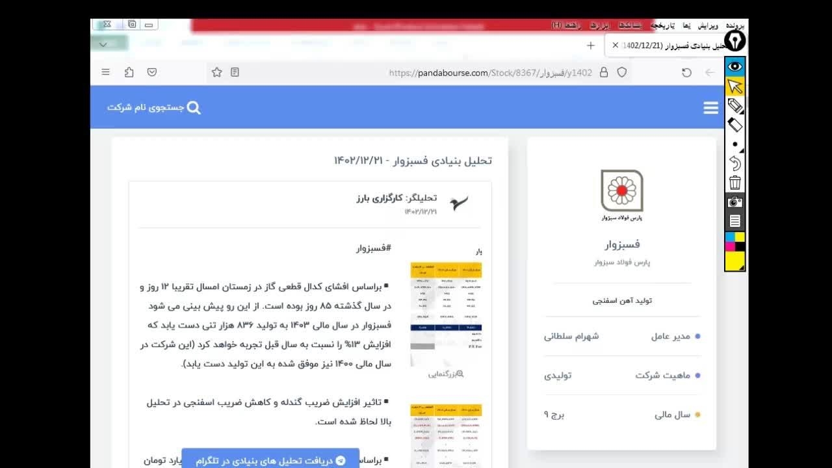Click the site security padlock icon

click(604, 73)
